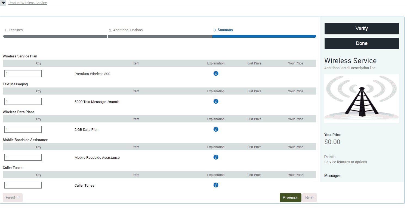Click the info icon beside 5000 Text Messages/month
Image resolution: width=407 pixels, height=211 pixels.
(216, 101)
